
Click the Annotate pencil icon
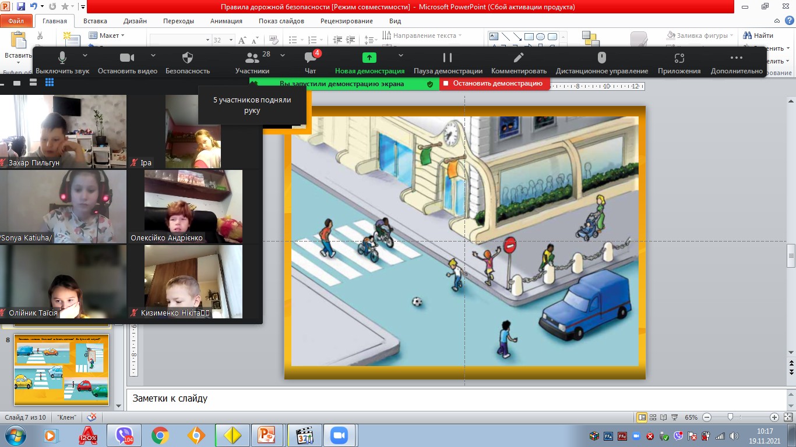click(x=519, y=58)
